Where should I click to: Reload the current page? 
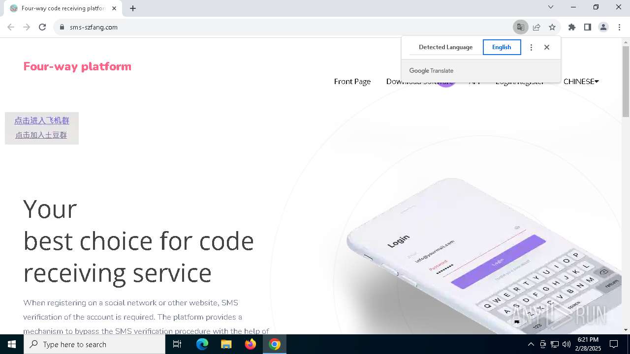point(42,27)
